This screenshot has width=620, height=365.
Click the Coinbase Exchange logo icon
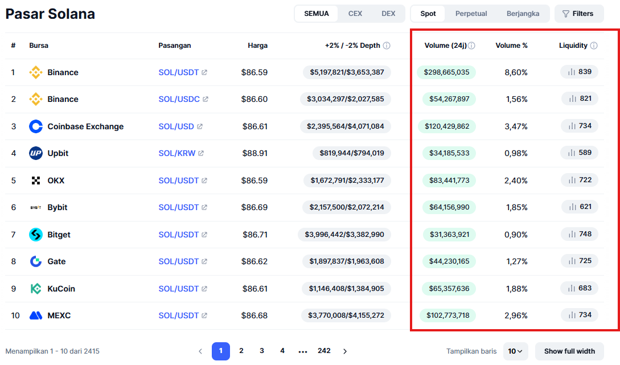click(36, 126)
